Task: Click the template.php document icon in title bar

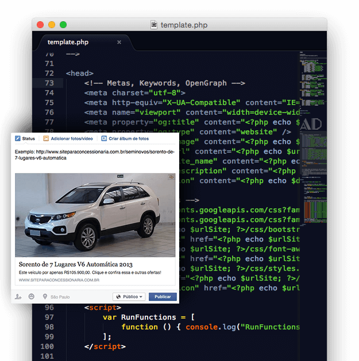Action: (154, 25)
